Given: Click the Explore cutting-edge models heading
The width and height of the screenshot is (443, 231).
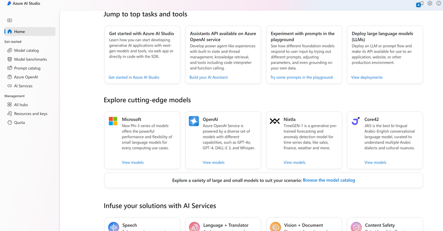Looking at the screenshot, I should pyautogui.click(x=147, y=100).
